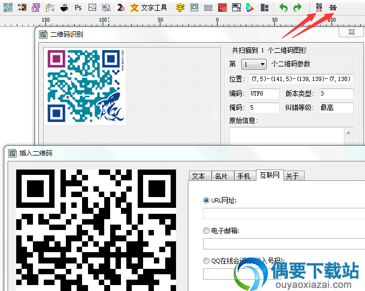Click the teal ruler measure icon
This screenshot has width=365, height=291.
194,8
